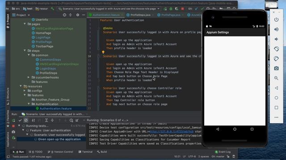Collapse the Authentification folder
Viewport: 286px width, 160px height.
pyautogui.click(x=29, y=104)
